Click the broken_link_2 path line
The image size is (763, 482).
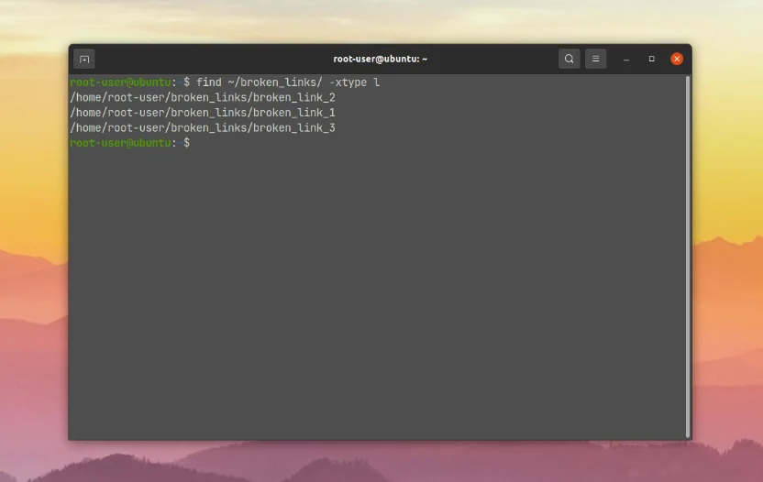click(203, 97)
